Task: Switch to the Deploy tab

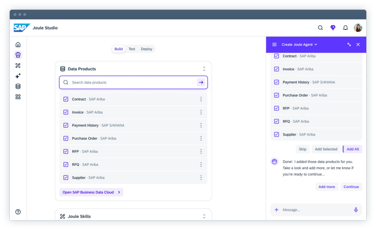Action: pos(146,49)
